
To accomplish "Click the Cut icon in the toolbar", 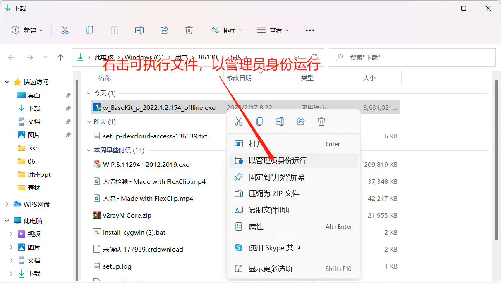I will 65,30.
